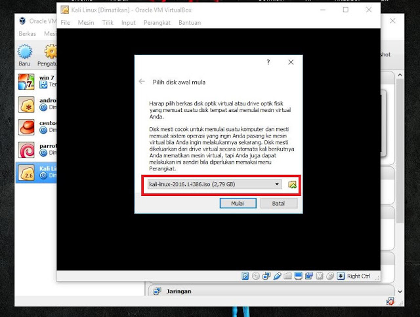The height and width of the screenshot is (317, 420).
Task: Minimize the Kali Linux VM window
Action: (323, 10)
